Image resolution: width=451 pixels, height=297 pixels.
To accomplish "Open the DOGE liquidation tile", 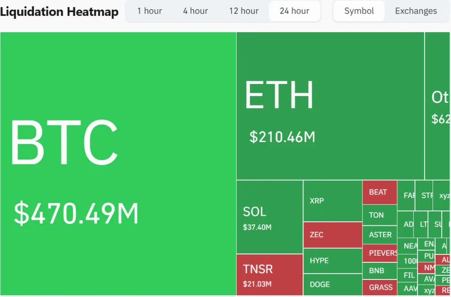I will point(333,285).
